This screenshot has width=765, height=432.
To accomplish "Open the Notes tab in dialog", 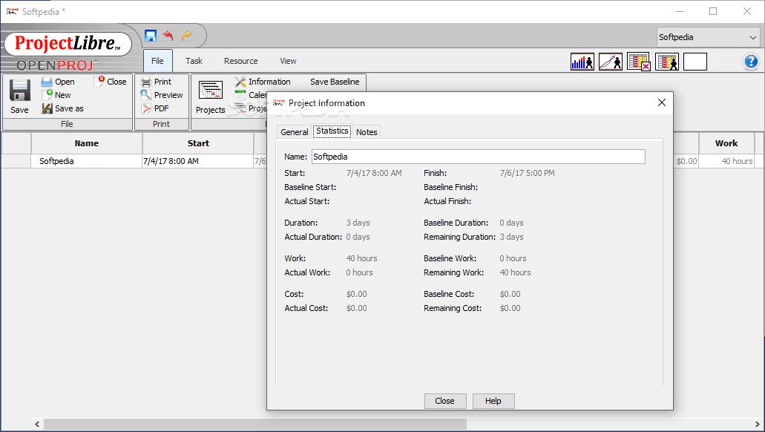I will tap(367, 132).
